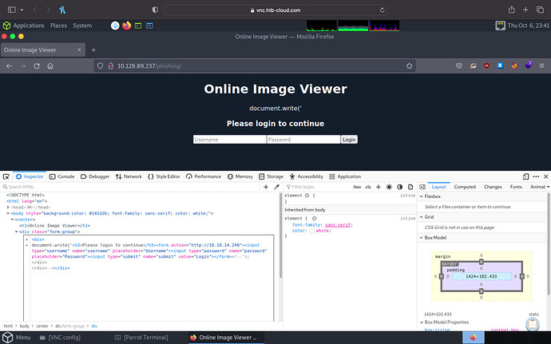Toggle the .cls class panel

[x=367, y=187]
